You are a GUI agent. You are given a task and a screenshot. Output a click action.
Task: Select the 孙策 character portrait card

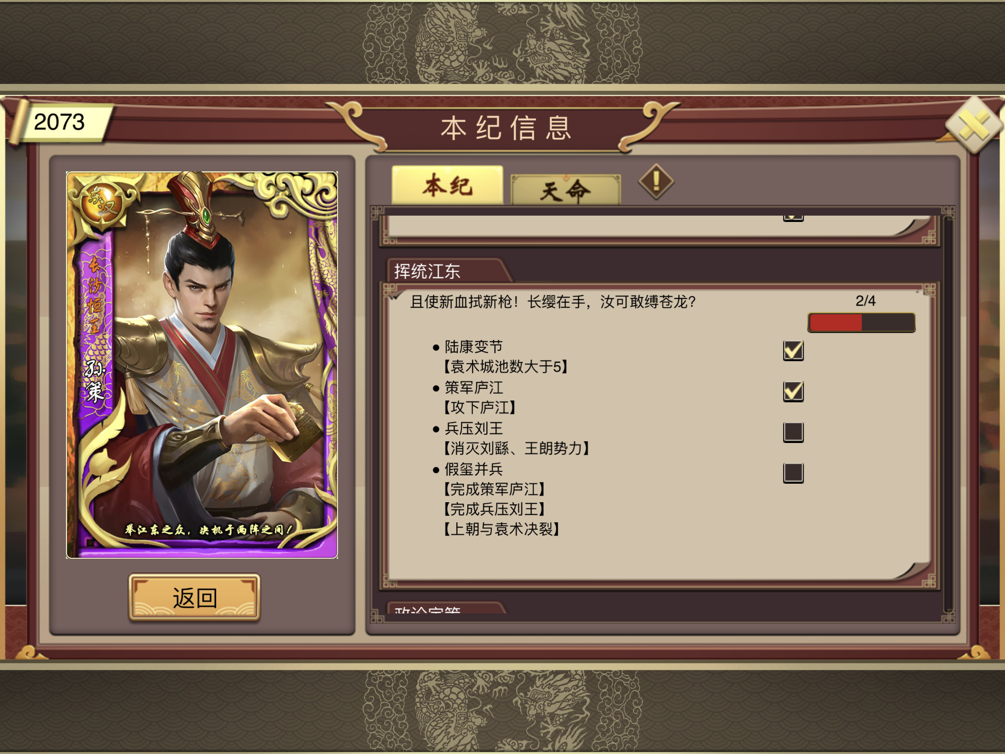point(202,364)
